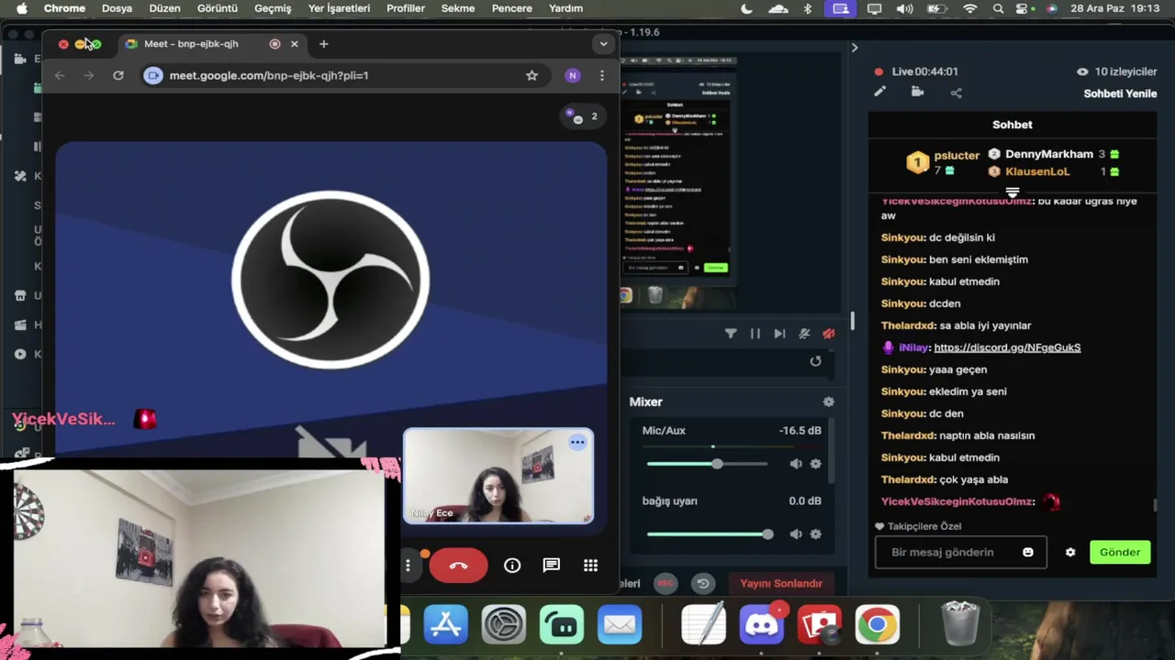Viewport: 1175px width, 660px height.
Task: Open the emoji picker in chat
Action: coord(1028,552)
